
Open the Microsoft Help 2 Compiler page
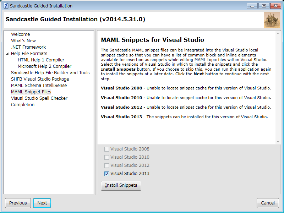tap(45, 66)
